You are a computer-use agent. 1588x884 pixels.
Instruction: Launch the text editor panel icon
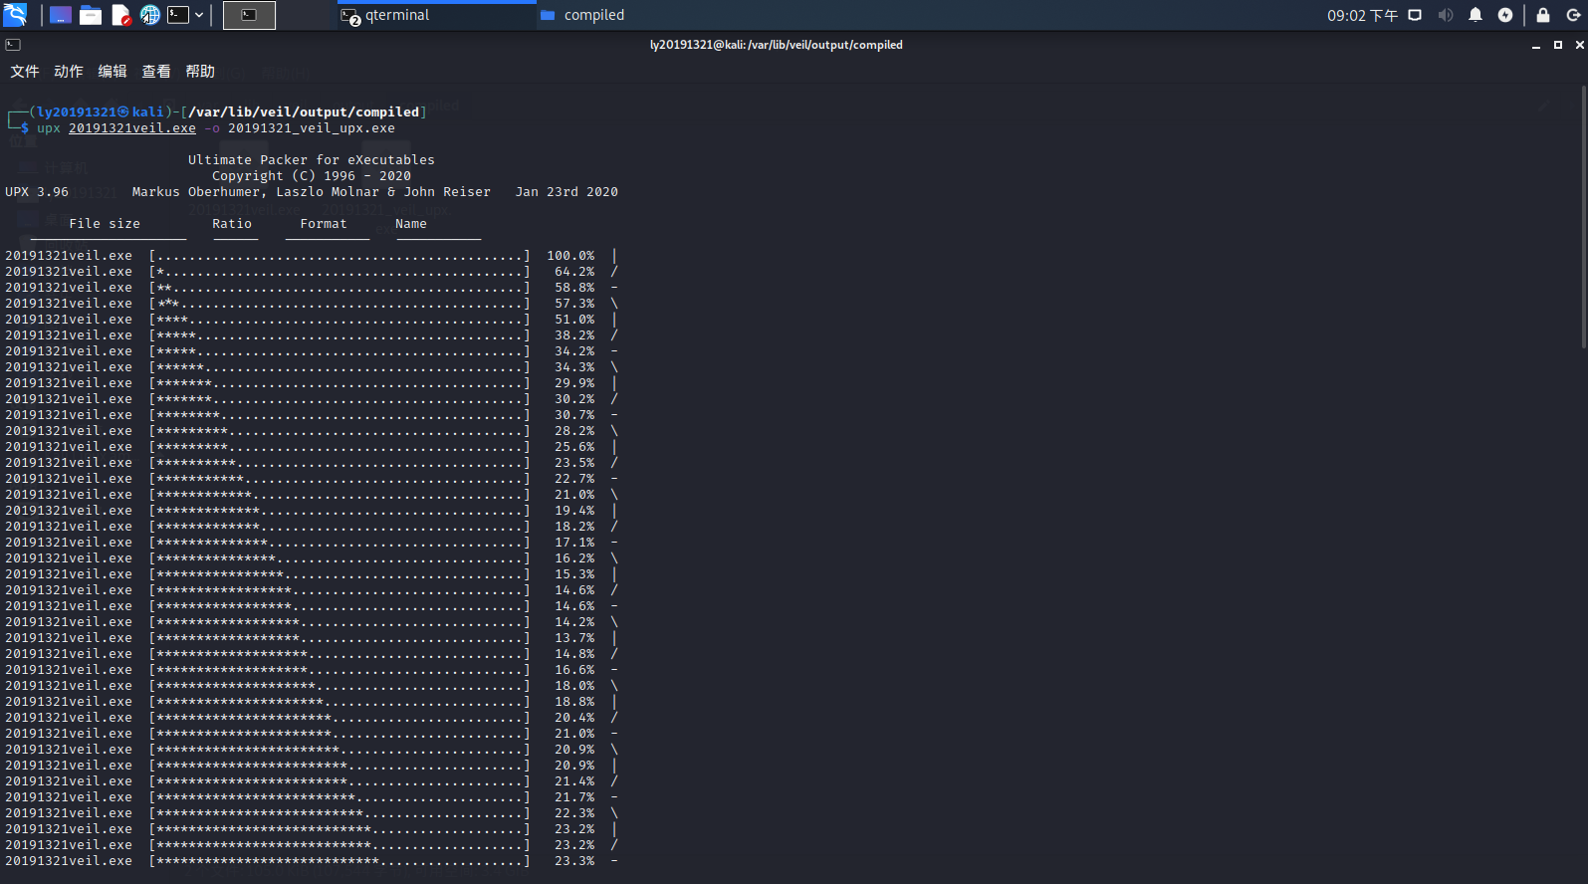[x=120, y=15]
